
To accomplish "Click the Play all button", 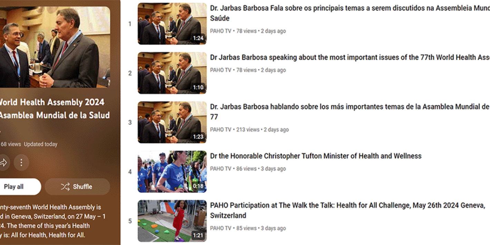I will pos(19,187).
